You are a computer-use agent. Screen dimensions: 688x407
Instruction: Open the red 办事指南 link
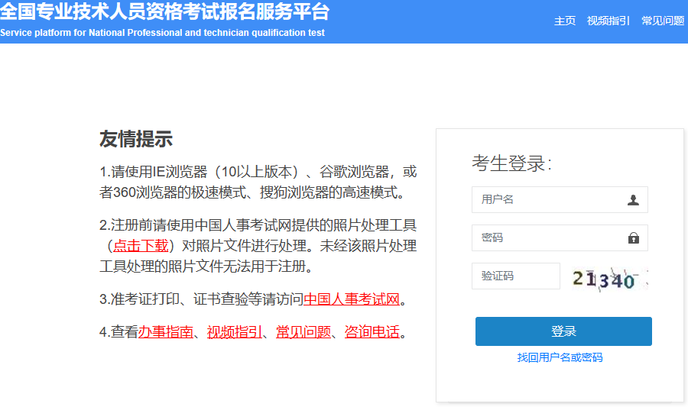[165, 332]
